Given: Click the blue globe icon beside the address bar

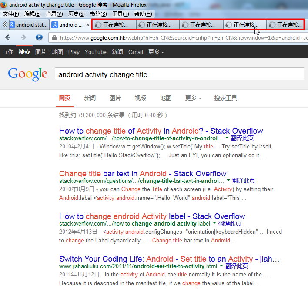Looking at the screenshot, I should click(39, 37).
